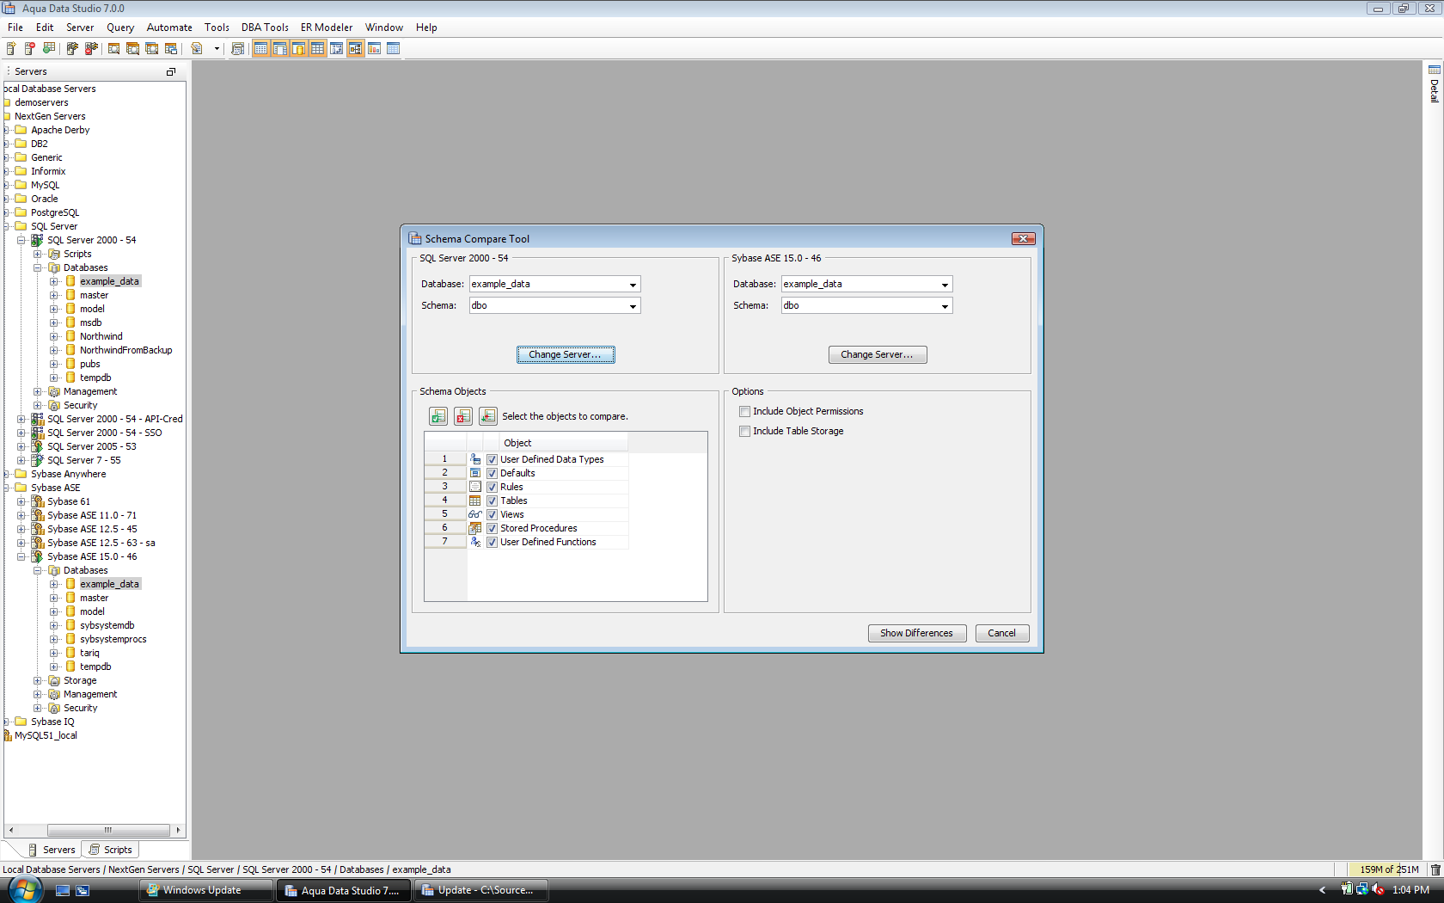This screenshot has height=903, width=1444.
Task: Click the deselect all objects icon with red X
Action: [x=463, y=416]
